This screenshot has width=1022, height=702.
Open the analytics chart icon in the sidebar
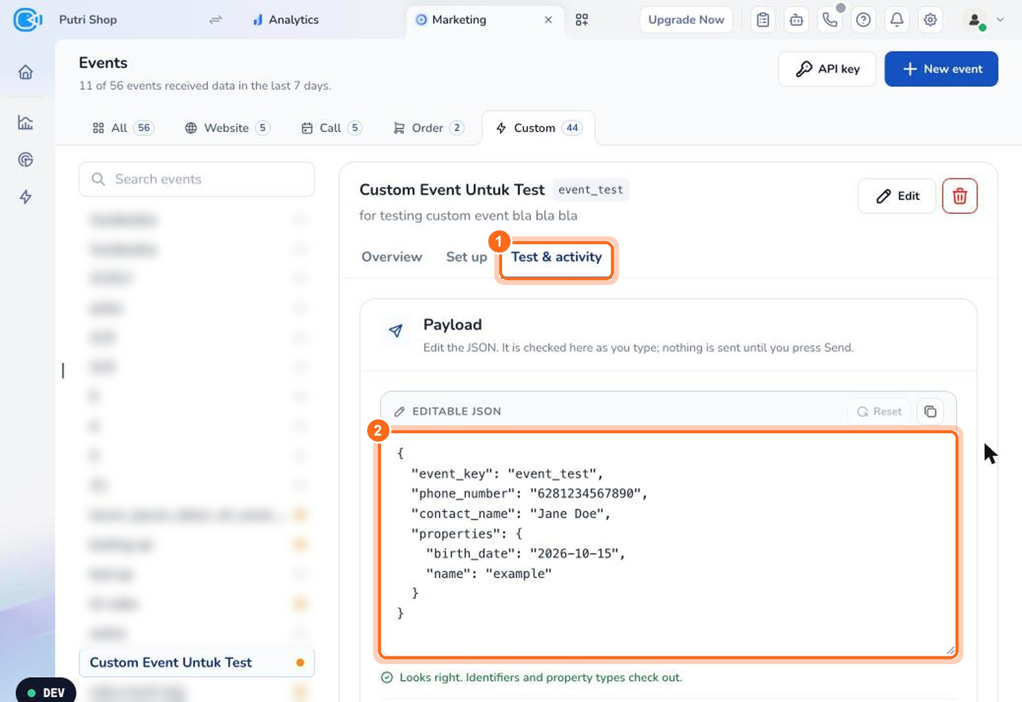pyautogui.click(x=26, y=122)
